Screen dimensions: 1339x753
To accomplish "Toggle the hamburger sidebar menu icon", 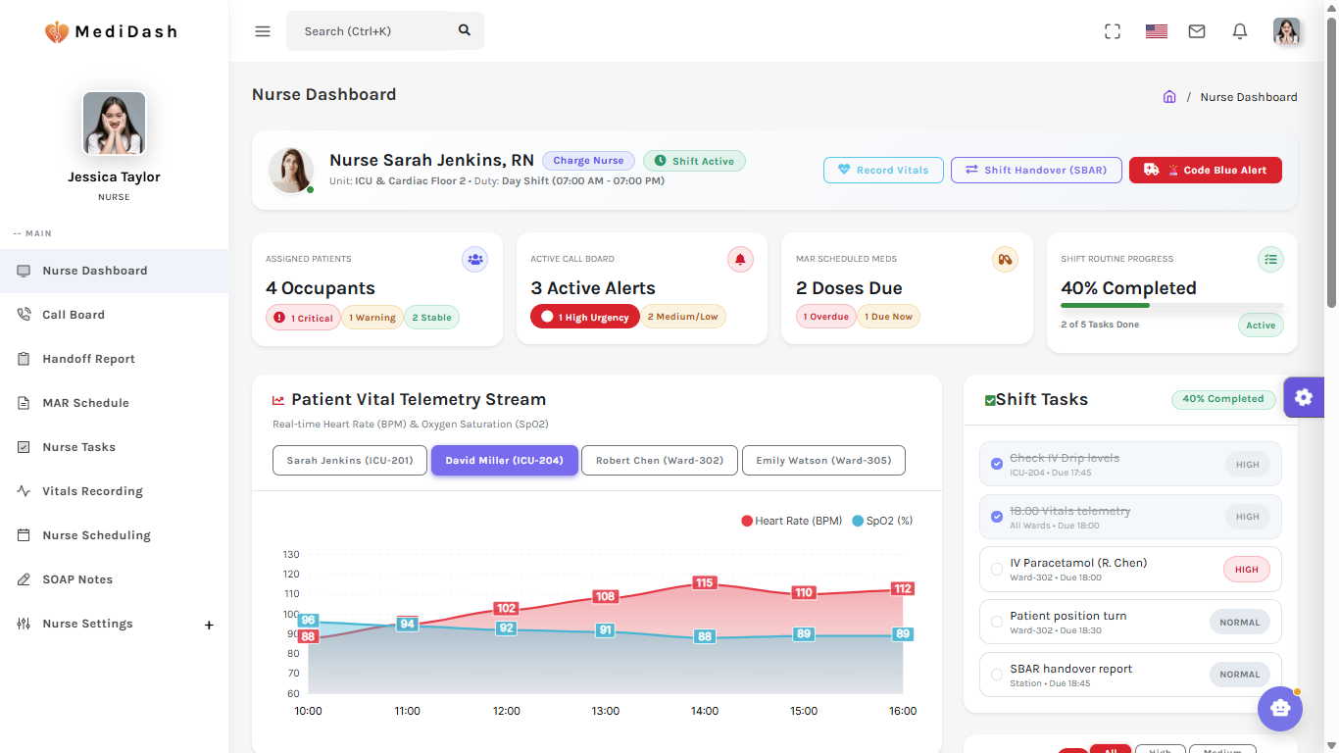I will pos(263,31).
